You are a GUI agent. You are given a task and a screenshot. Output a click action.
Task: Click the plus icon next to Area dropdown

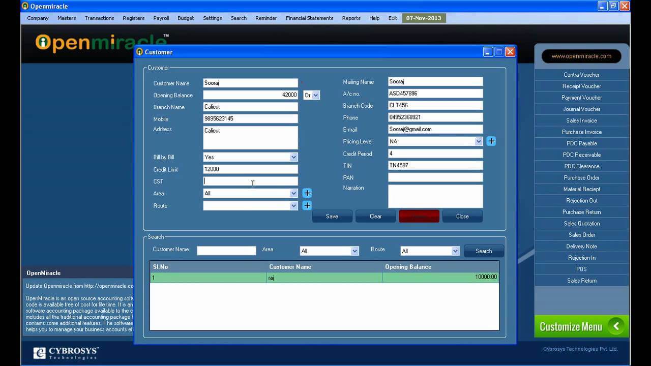tap(307, 193)
